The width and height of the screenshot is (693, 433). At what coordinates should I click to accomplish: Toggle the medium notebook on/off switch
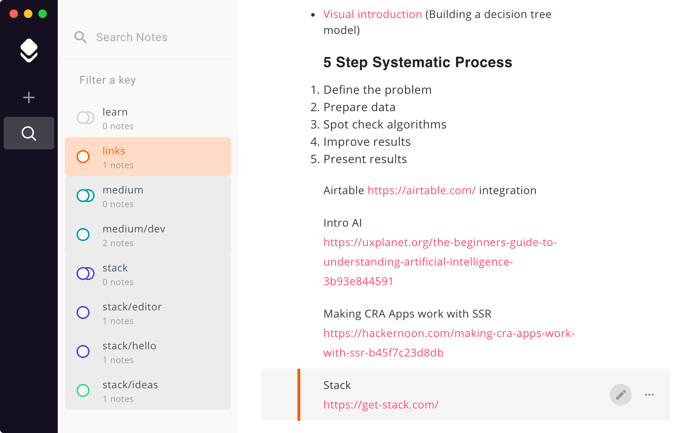coord(85,196)
